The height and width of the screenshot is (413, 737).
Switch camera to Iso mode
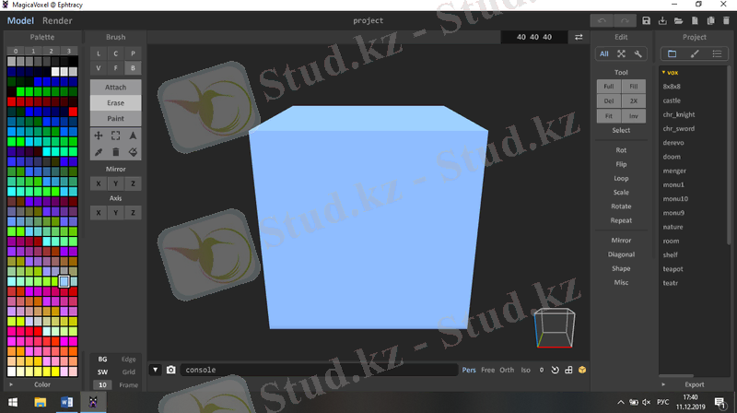525,370
